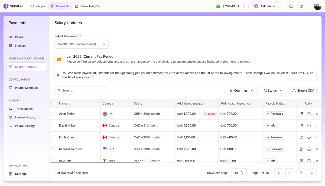Click the Ask Emma button
The image size is (325, 186).
[x=265, y=6]
